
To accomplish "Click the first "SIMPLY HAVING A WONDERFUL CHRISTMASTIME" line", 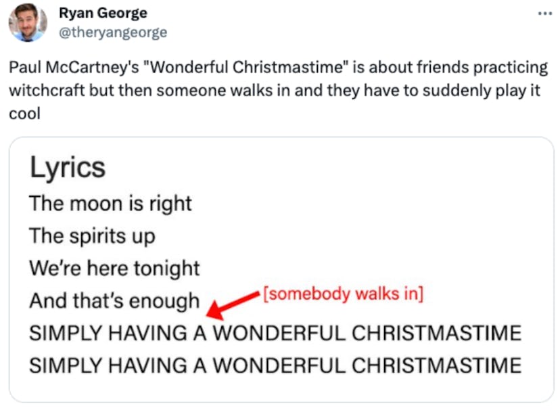I will point(275,333).
